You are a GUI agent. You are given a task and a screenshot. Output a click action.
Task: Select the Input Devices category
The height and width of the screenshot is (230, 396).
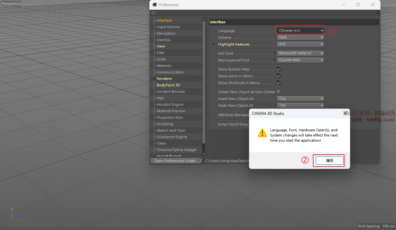168,27
